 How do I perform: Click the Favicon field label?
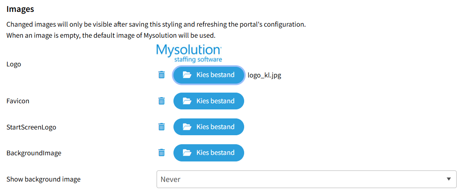pyautogui.click(x=18, y=101)
